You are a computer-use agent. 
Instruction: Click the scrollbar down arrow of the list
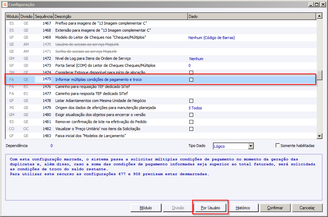[x=319, y=136]
